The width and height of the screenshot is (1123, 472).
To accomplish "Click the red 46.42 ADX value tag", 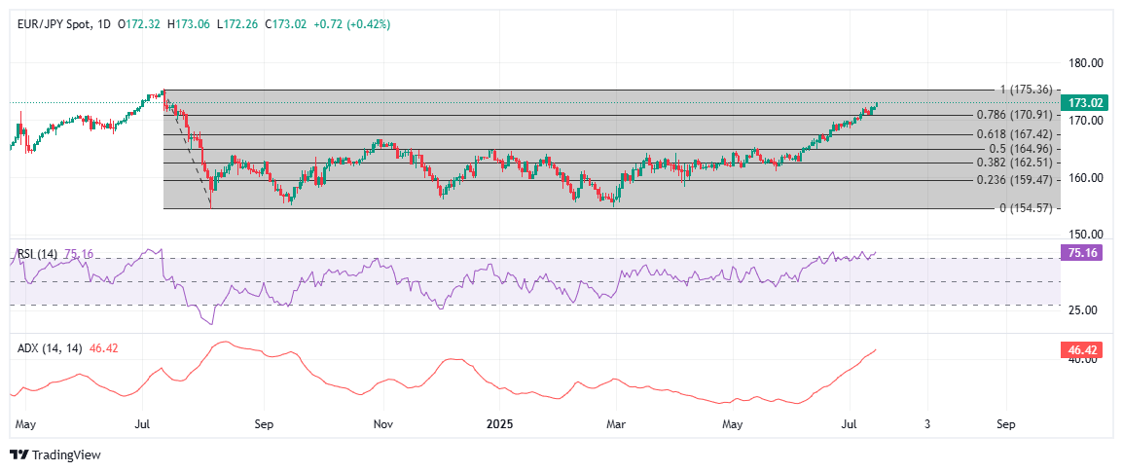I will click(1084, 348).
